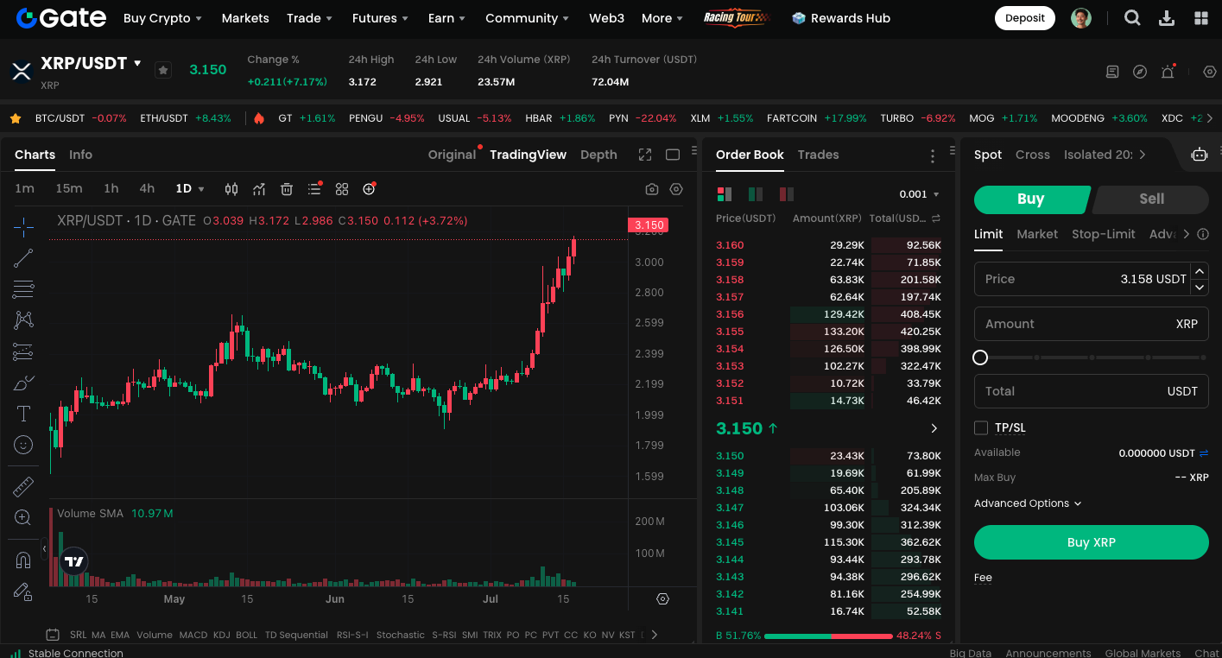Expand Advanced Options section
This screenshot has height=658, width=1222.
click(x=1028, y=503)
